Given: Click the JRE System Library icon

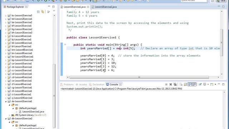Looking at the screenshot, I should (13, 115).
